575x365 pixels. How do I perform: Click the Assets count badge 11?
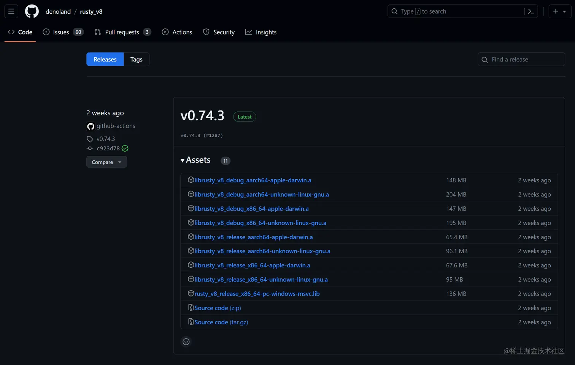coord(226,161)
